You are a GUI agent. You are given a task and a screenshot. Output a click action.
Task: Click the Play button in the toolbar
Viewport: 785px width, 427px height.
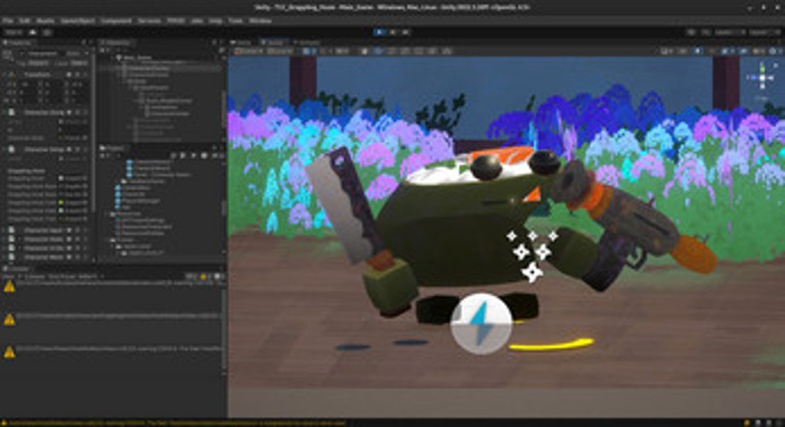(x=379, y=32)
